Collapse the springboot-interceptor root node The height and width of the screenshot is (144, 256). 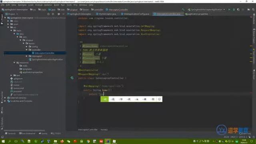pyautogui.click(x=5, y=18)
